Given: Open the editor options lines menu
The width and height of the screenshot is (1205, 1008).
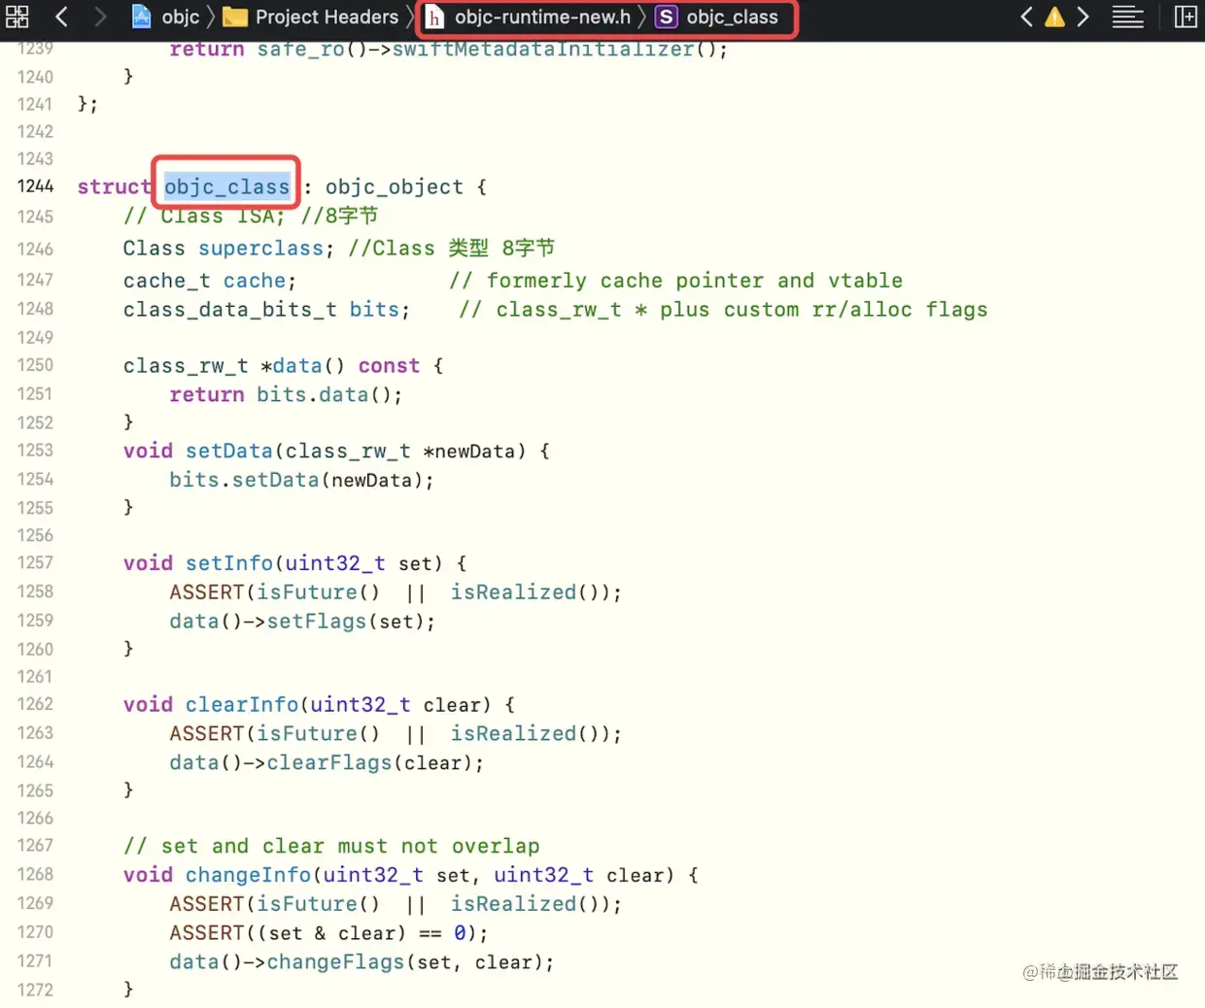Looking at the screenshot, I should (x=1127, y=17).
